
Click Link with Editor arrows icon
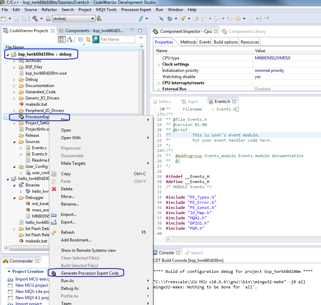(x=88, y=39)
